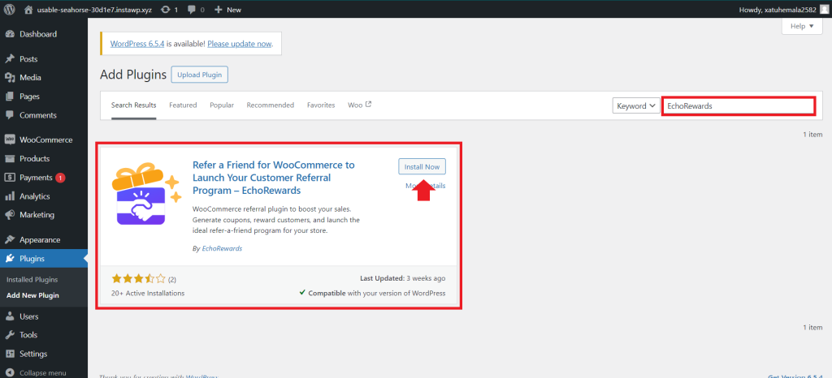Screen dimensions: 832x378
Task: Switch to the Favorites tab
Action: tap(321, 105)
